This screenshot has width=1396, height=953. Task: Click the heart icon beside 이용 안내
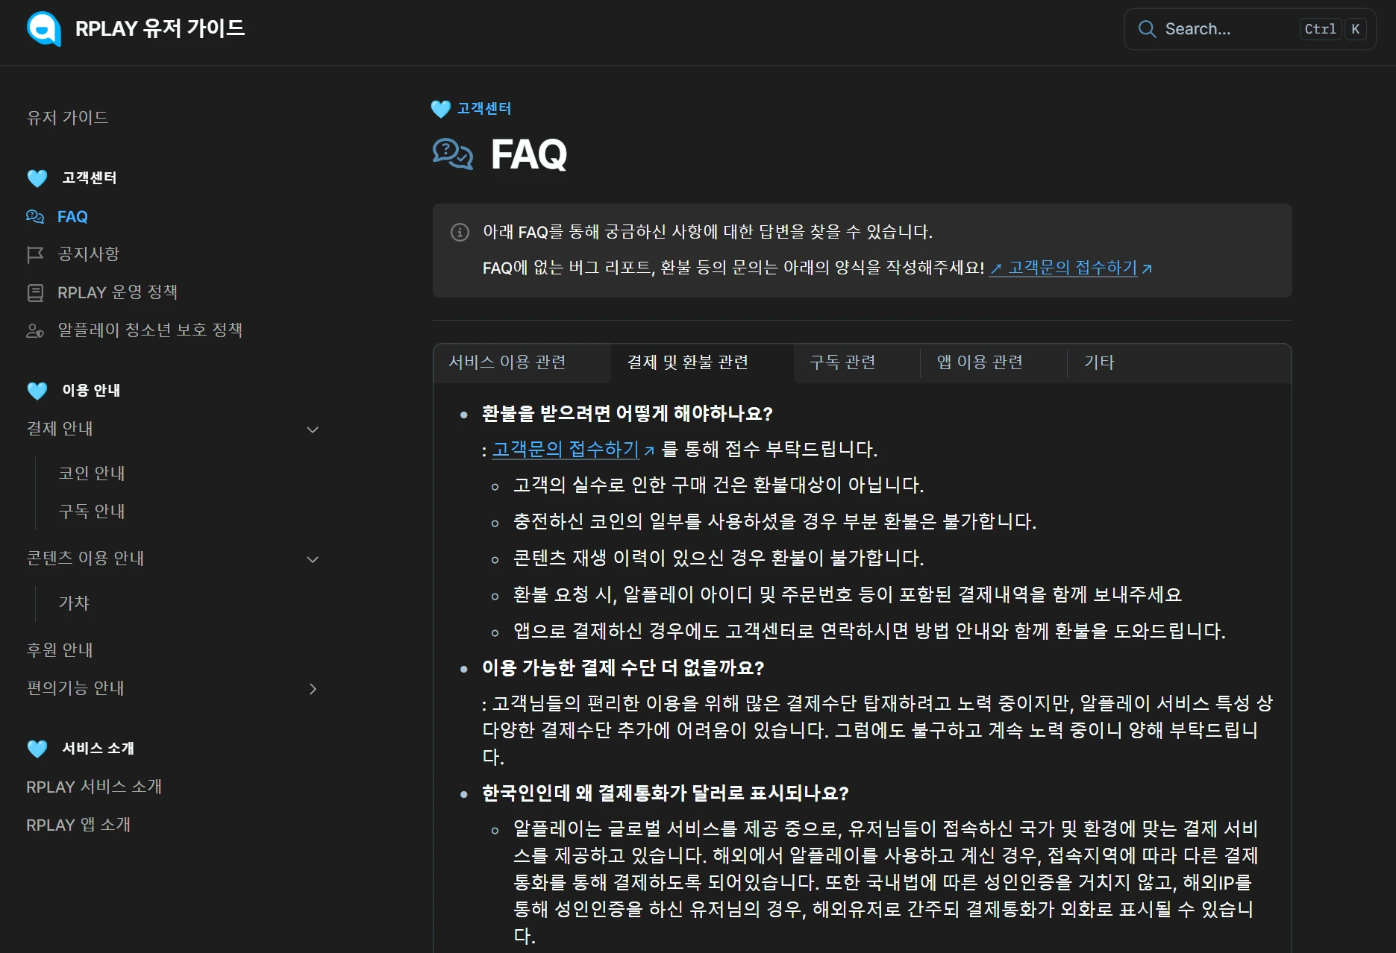click(x=37, y=390)
